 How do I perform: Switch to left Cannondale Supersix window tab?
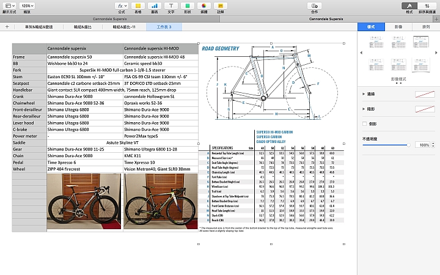110,19
